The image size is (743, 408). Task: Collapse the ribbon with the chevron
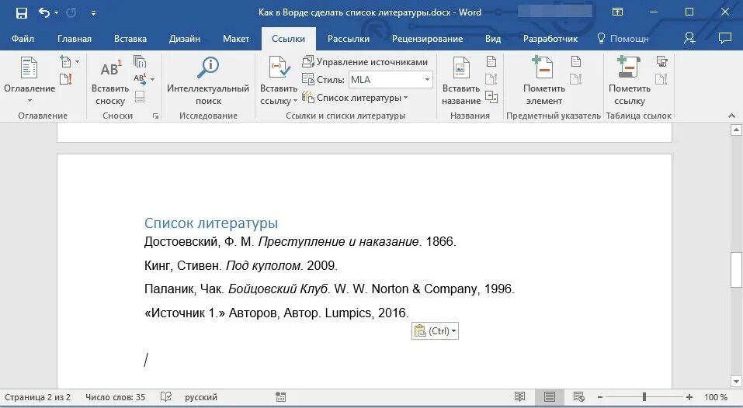click(731, 116)
